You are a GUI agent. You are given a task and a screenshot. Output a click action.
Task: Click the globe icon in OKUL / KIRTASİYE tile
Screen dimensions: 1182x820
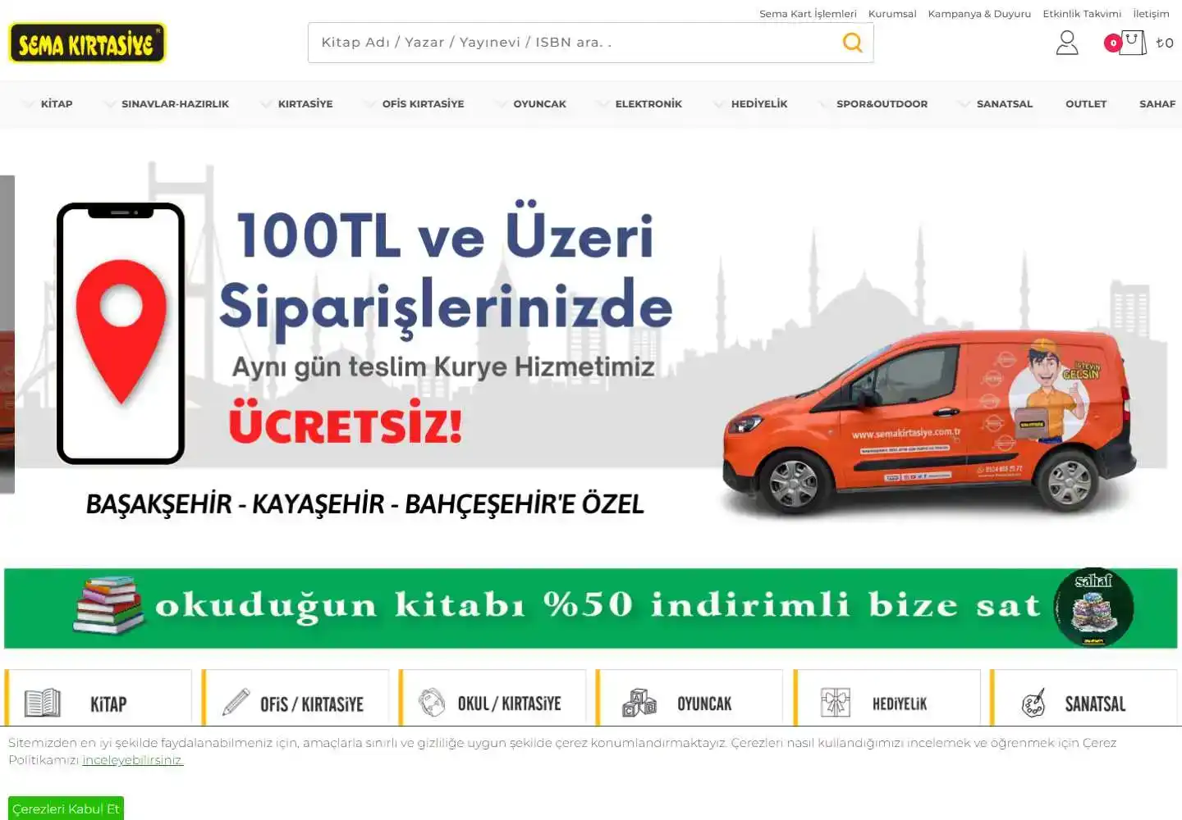(x=432, y=702)
